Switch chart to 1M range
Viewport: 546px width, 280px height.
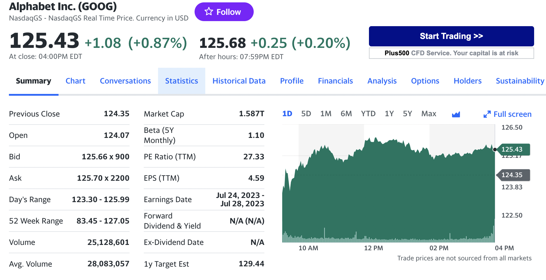click(x=326, y=114)
